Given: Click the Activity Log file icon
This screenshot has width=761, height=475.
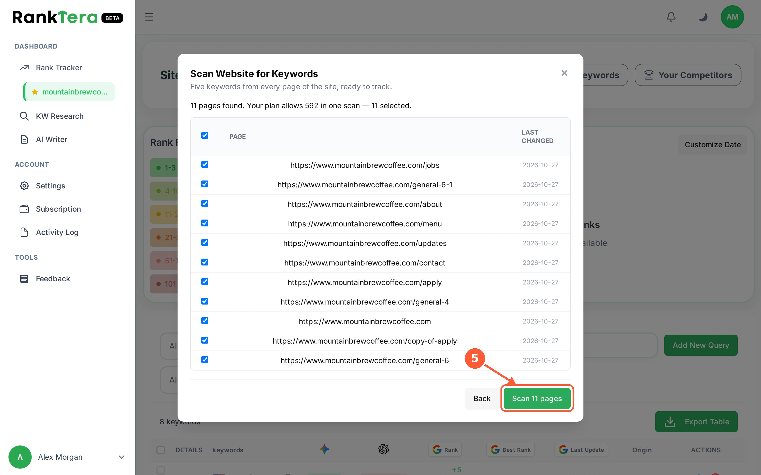Looking at the screenshot, I should click(x=24, y=232).
